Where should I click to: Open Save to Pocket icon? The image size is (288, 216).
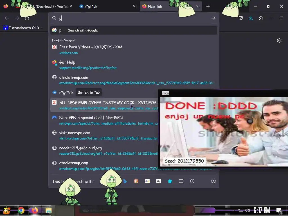click(241, 18)
